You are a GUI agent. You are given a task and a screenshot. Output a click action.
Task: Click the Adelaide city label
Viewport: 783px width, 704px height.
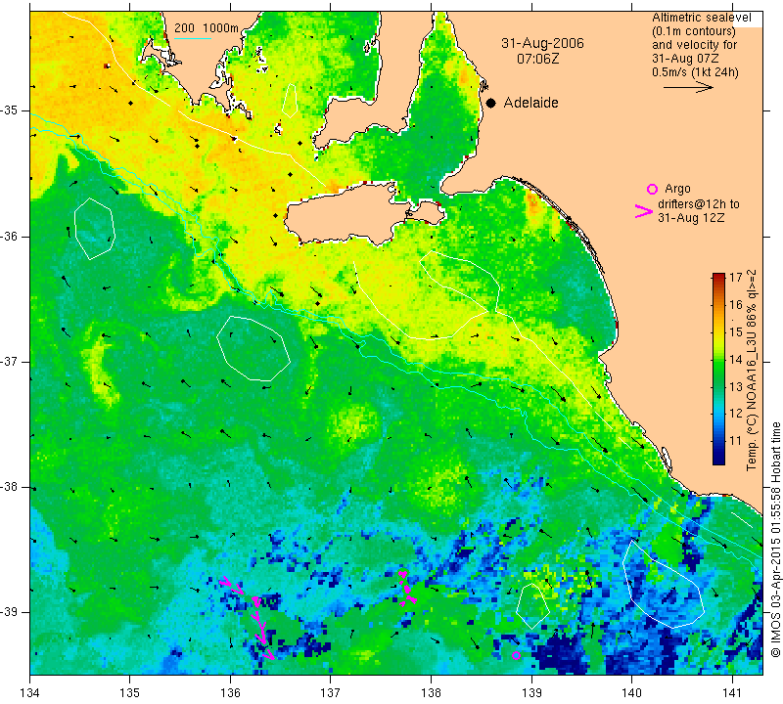(x=530, y=103)
